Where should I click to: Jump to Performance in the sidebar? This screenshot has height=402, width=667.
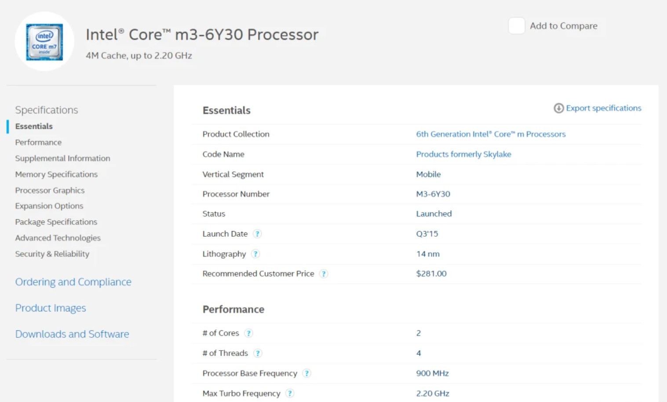38,142
